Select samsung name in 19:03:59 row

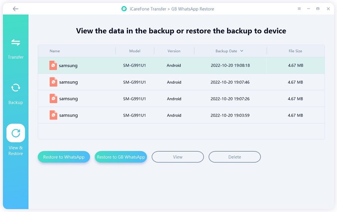(x=68, y=115)
